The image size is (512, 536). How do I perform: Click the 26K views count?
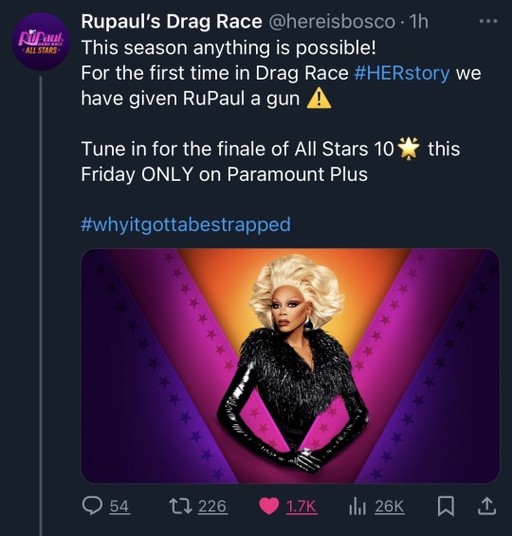390,507
